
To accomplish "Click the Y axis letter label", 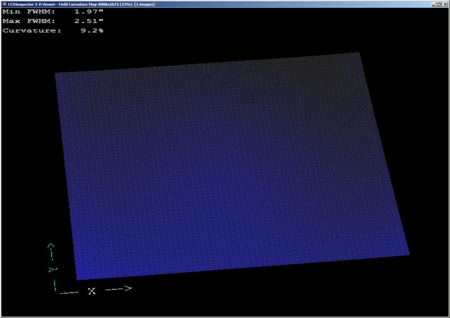I will (x=51, y=270).
